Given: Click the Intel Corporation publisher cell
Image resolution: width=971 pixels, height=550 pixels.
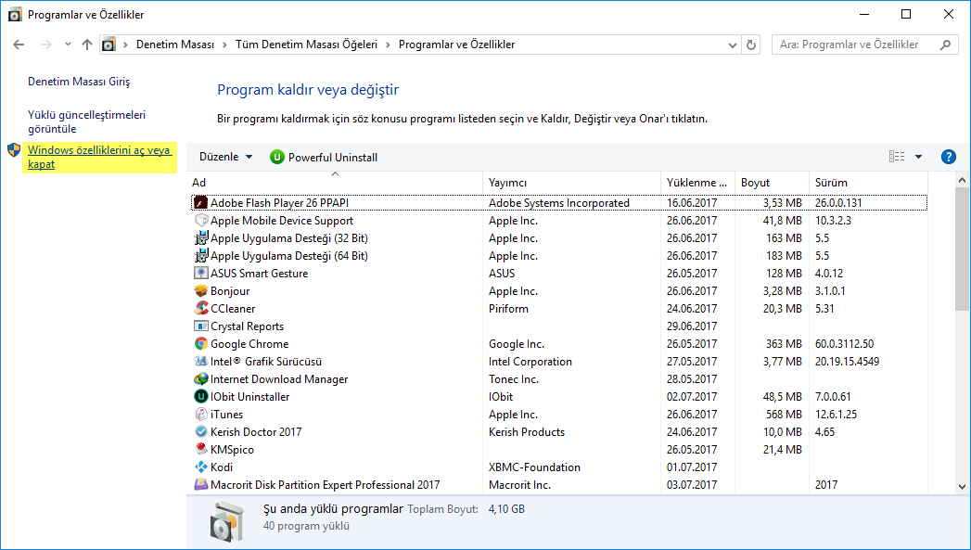Looking at the screenshot, I should tap(530, 362).
